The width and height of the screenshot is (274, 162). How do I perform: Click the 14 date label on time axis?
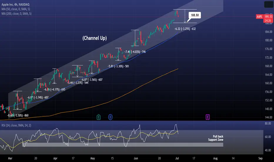pos(233,158)
